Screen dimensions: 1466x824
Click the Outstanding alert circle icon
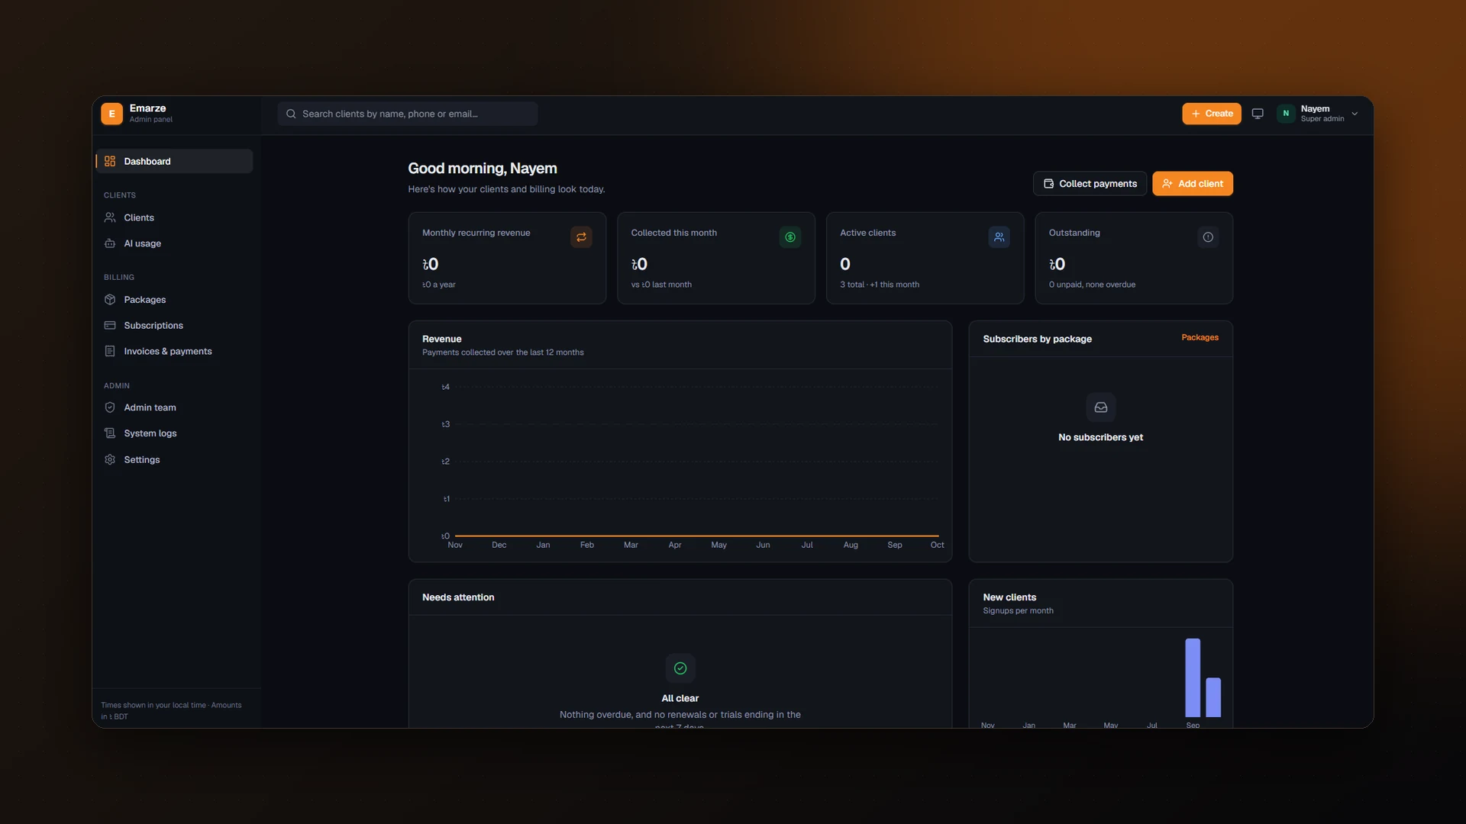pyautogui.click(x=1208, y=237)
